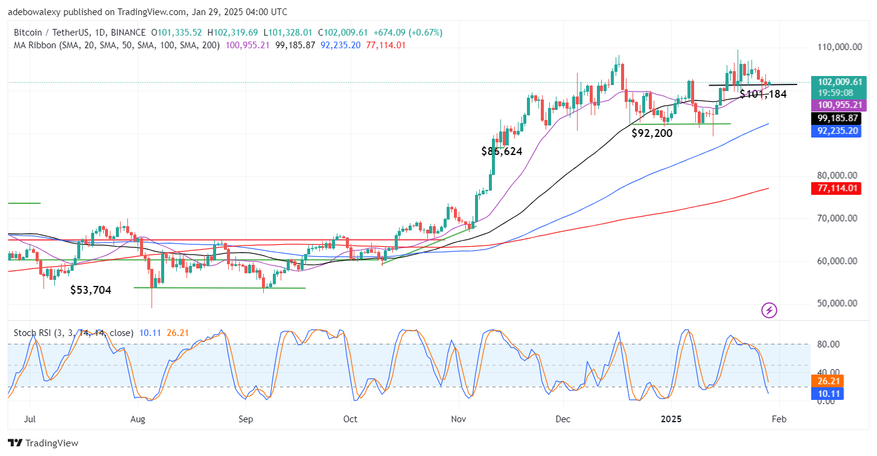This screenshot has height=456, width=877.
Task: Click the green horizontal line at $92,200
Action: pyautogui.click(x=681, y=124)
